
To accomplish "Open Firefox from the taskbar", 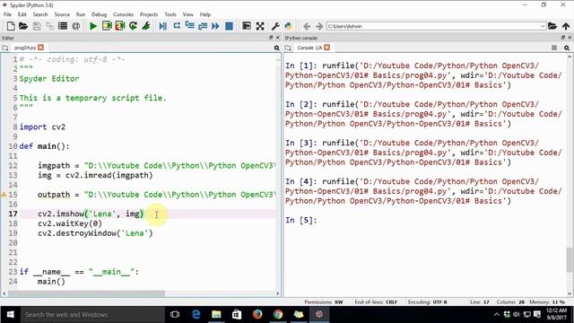I will (x=257, y=314).
